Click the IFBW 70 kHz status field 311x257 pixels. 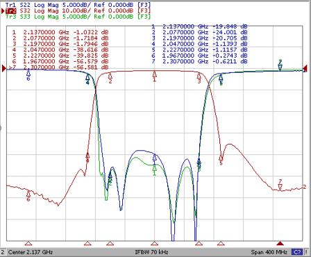point(151,252)
